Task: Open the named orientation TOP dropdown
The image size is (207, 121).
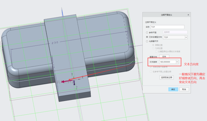Action: (x=186, y=37)
